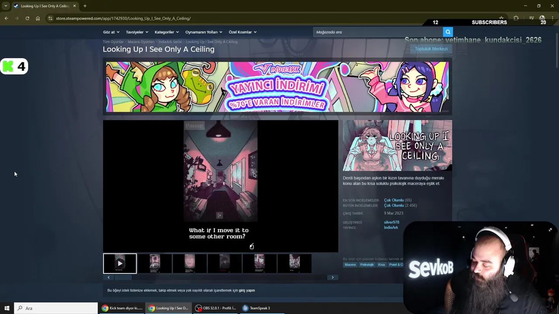Open developer silver978 link

pyautogui.click(x=391, y=222)
